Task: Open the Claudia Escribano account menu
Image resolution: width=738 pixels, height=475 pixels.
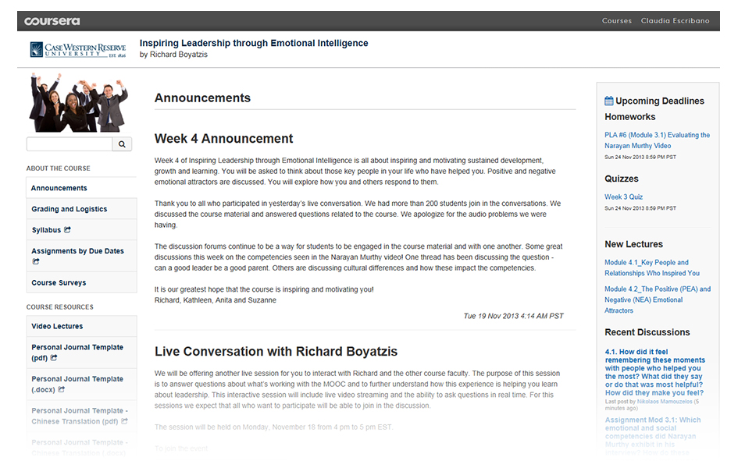Action: 675,21
